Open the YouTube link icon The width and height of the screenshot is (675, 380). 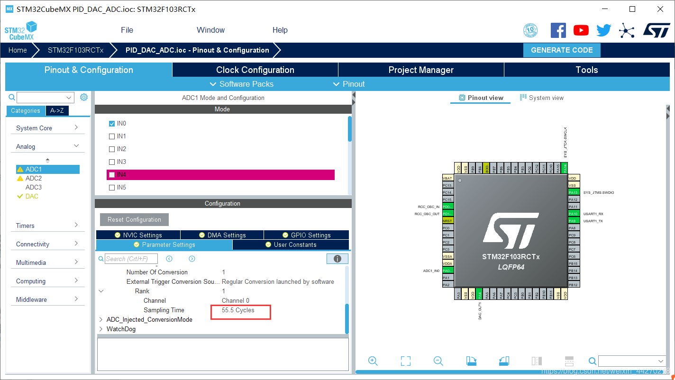581,30
